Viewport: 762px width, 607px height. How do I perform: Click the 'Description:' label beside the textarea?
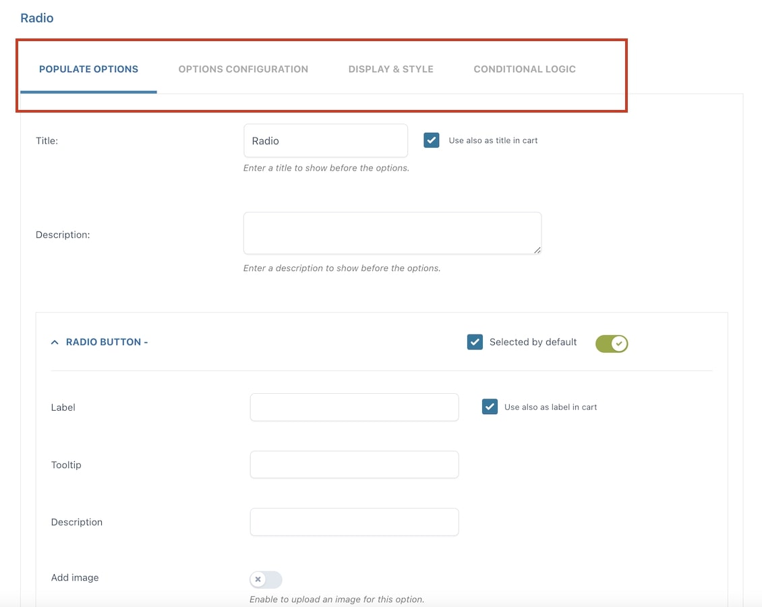click(x=63, y=235)
